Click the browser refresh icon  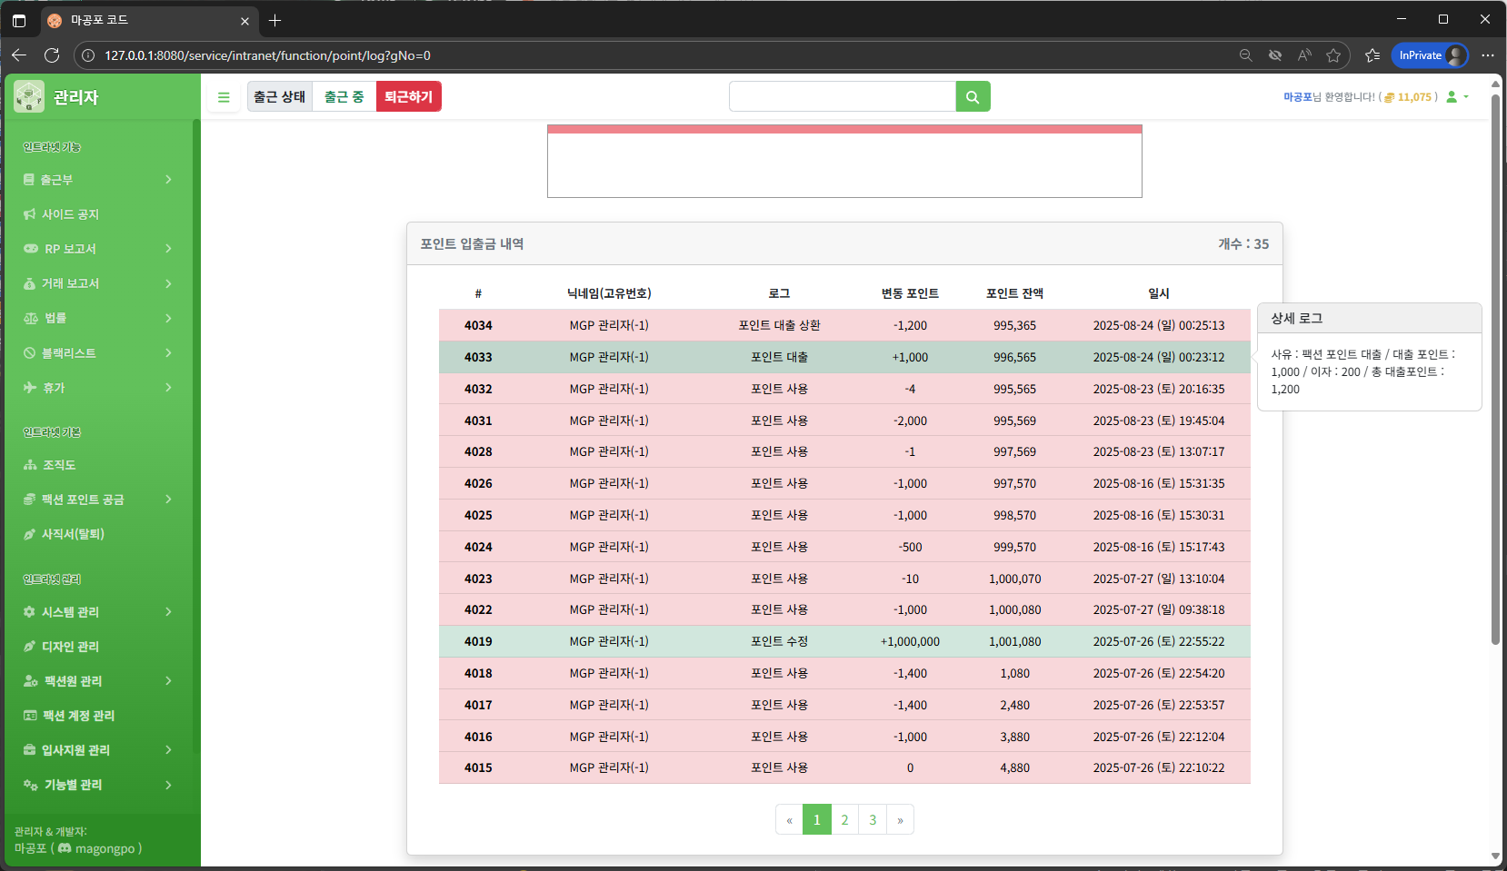[52, 55]
